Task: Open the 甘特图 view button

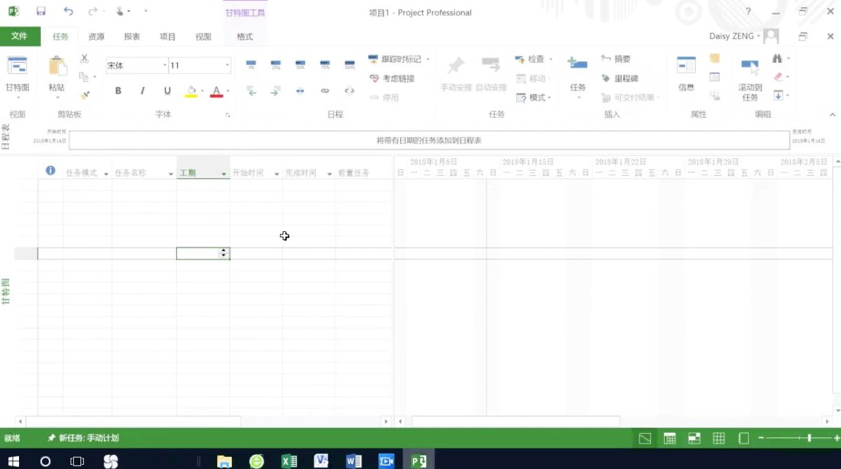Action: click(x=17, y=78)
